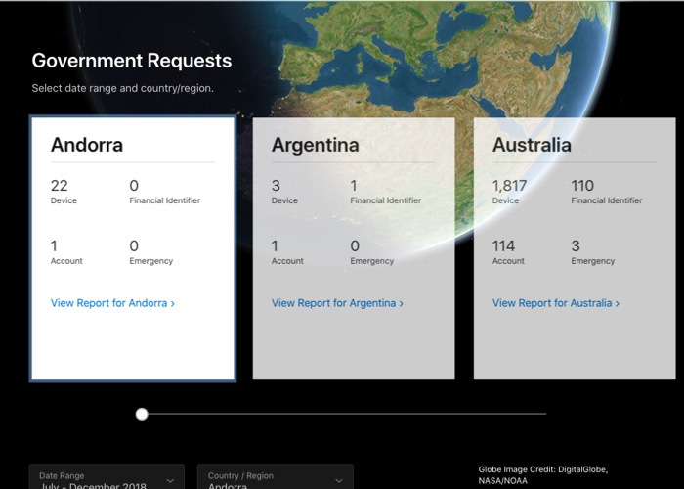This screenshot has height=489, width=684.
Task: Open View Report for Australia link
Action: click(556, 303)
